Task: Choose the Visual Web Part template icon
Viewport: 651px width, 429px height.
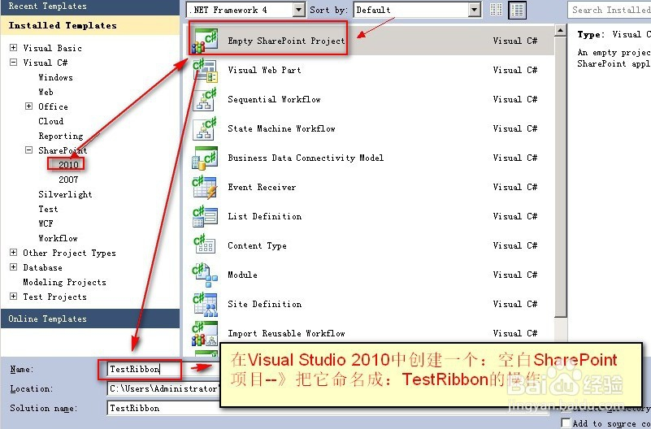Action: pos(205,70)
